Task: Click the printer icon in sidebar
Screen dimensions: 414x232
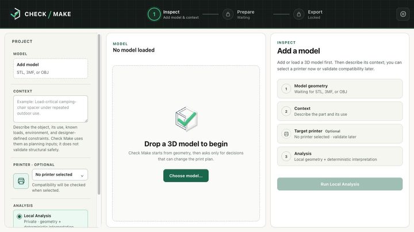Action: 21,181
